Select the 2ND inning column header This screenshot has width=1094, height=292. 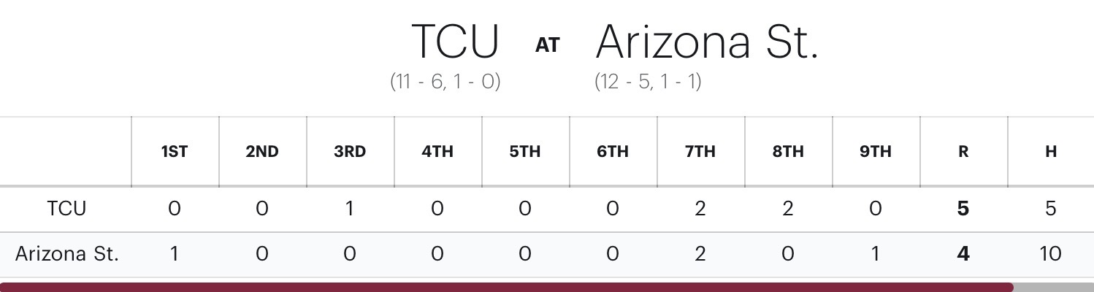coord(262,152)
